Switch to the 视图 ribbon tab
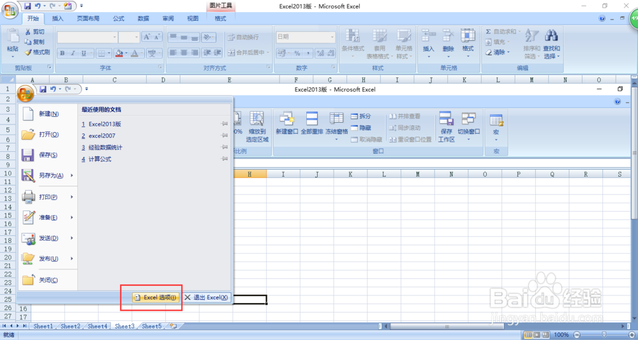The width and height of the screenshot is (638, 340). tap(193, 18)
